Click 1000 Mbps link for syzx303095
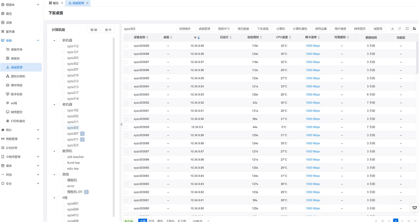 coord(313,78)
